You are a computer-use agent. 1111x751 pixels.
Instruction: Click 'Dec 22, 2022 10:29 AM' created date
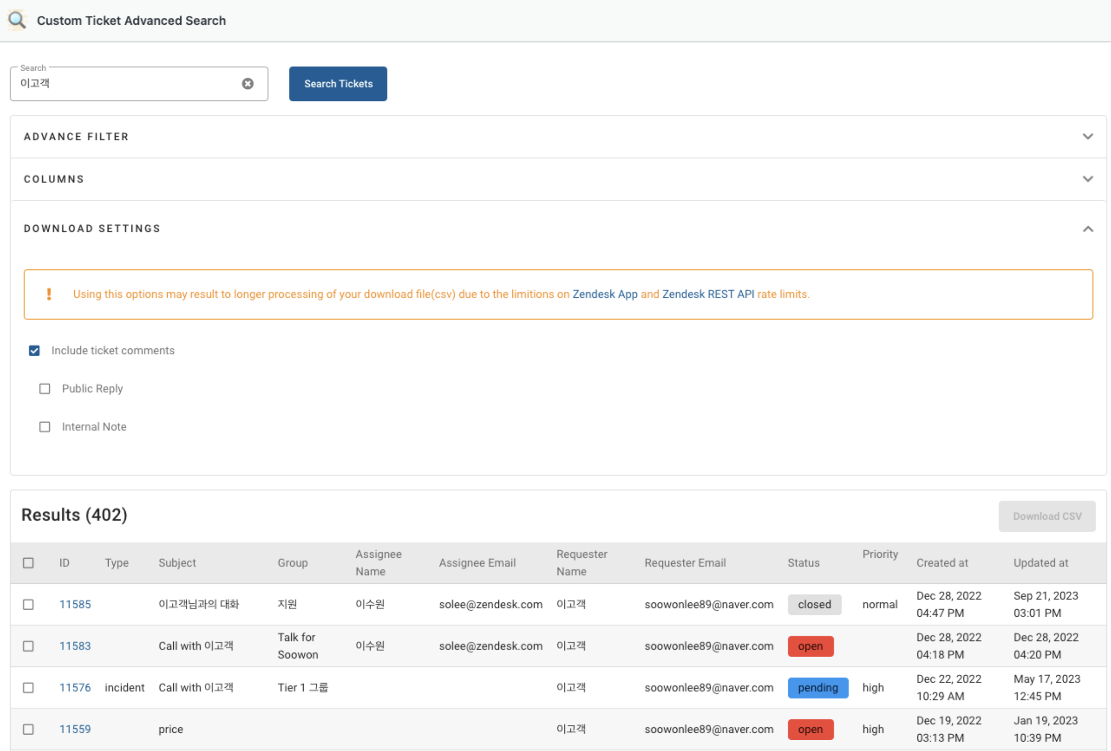[949, 687]
